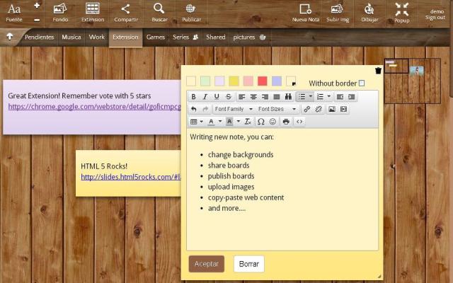The height and width of the screenshot is (283, 453).
Task: Open the Fuente font settings
Action: tap(14, 13)
